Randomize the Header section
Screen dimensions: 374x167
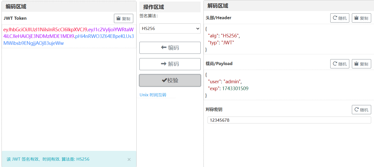pyautogui.click(x=340, y=18)
